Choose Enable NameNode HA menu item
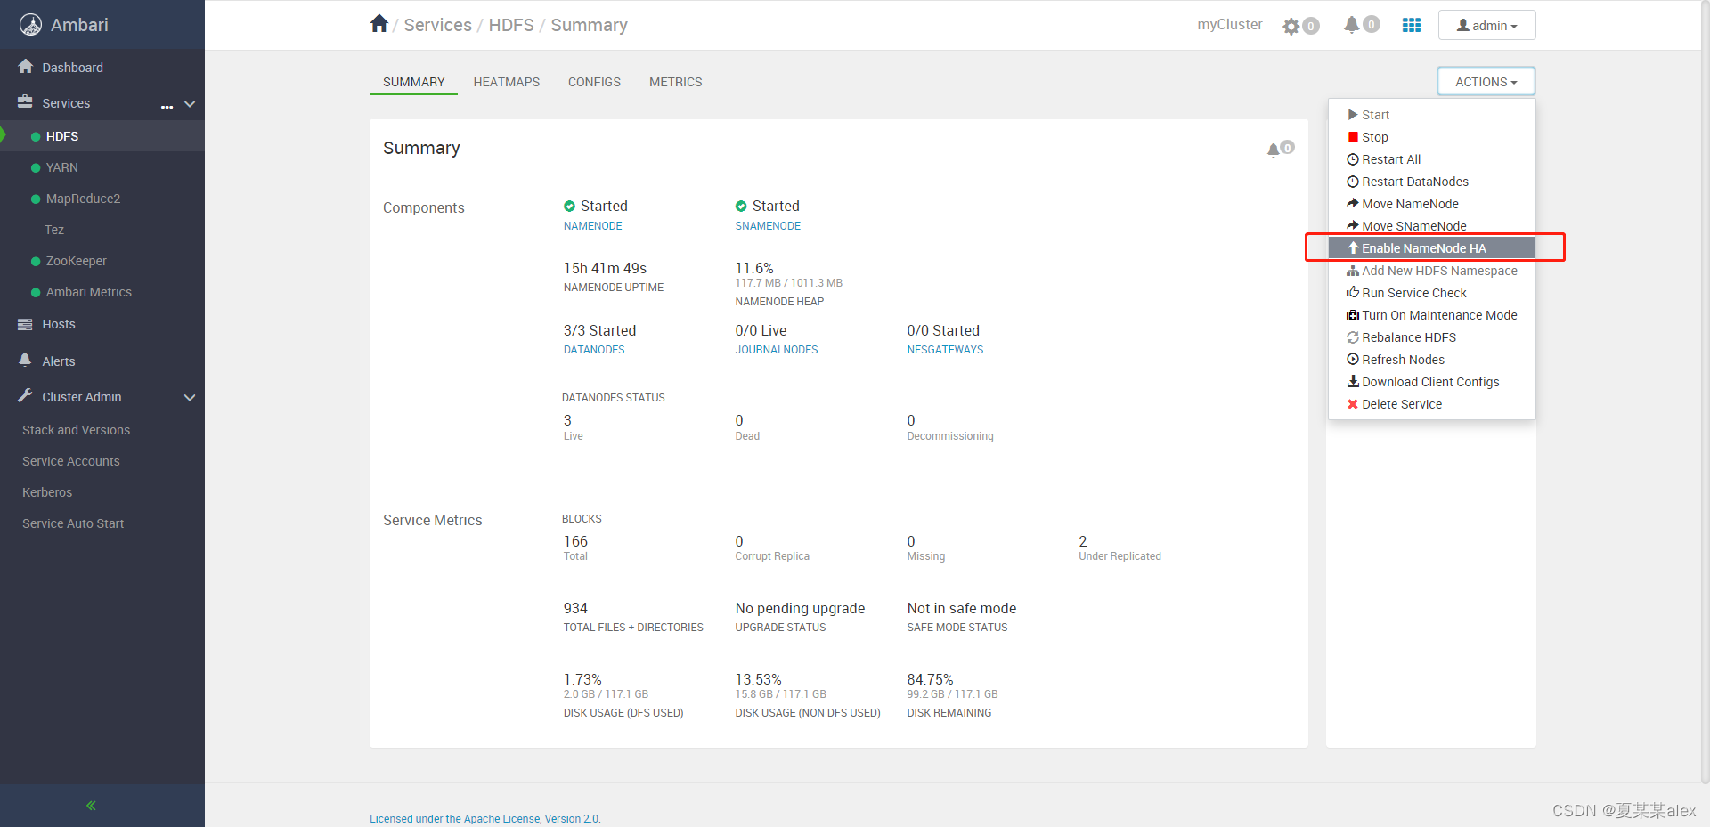The width and height of the screenshot is (1710, 827). [x=1432, y=248]
